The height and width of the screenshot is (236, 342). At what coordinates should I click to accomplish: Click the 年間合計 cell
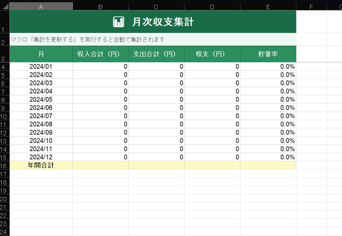(41, 165)
